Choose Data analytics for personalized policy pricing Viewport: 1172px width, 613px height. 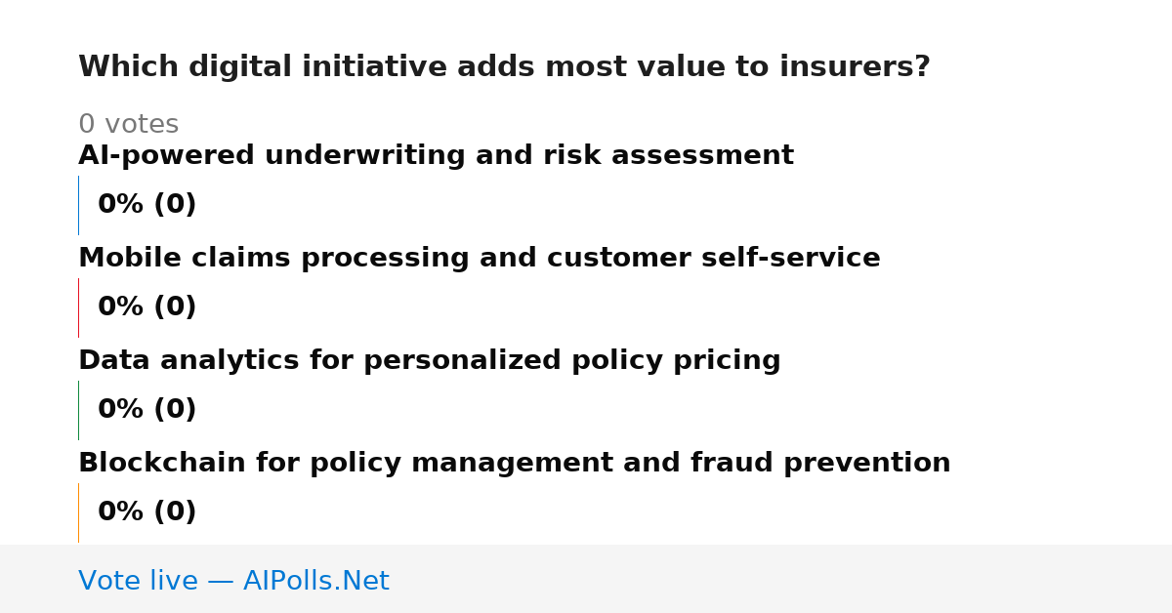[429, 361]
